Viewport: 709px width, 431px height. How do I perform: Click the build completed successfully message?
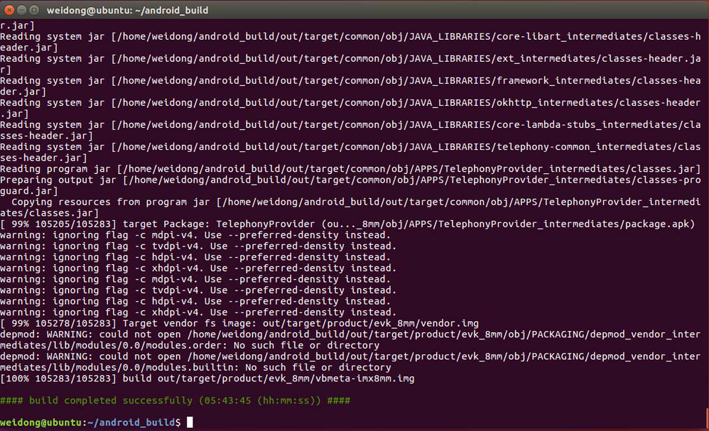click(x=175, y=400)
